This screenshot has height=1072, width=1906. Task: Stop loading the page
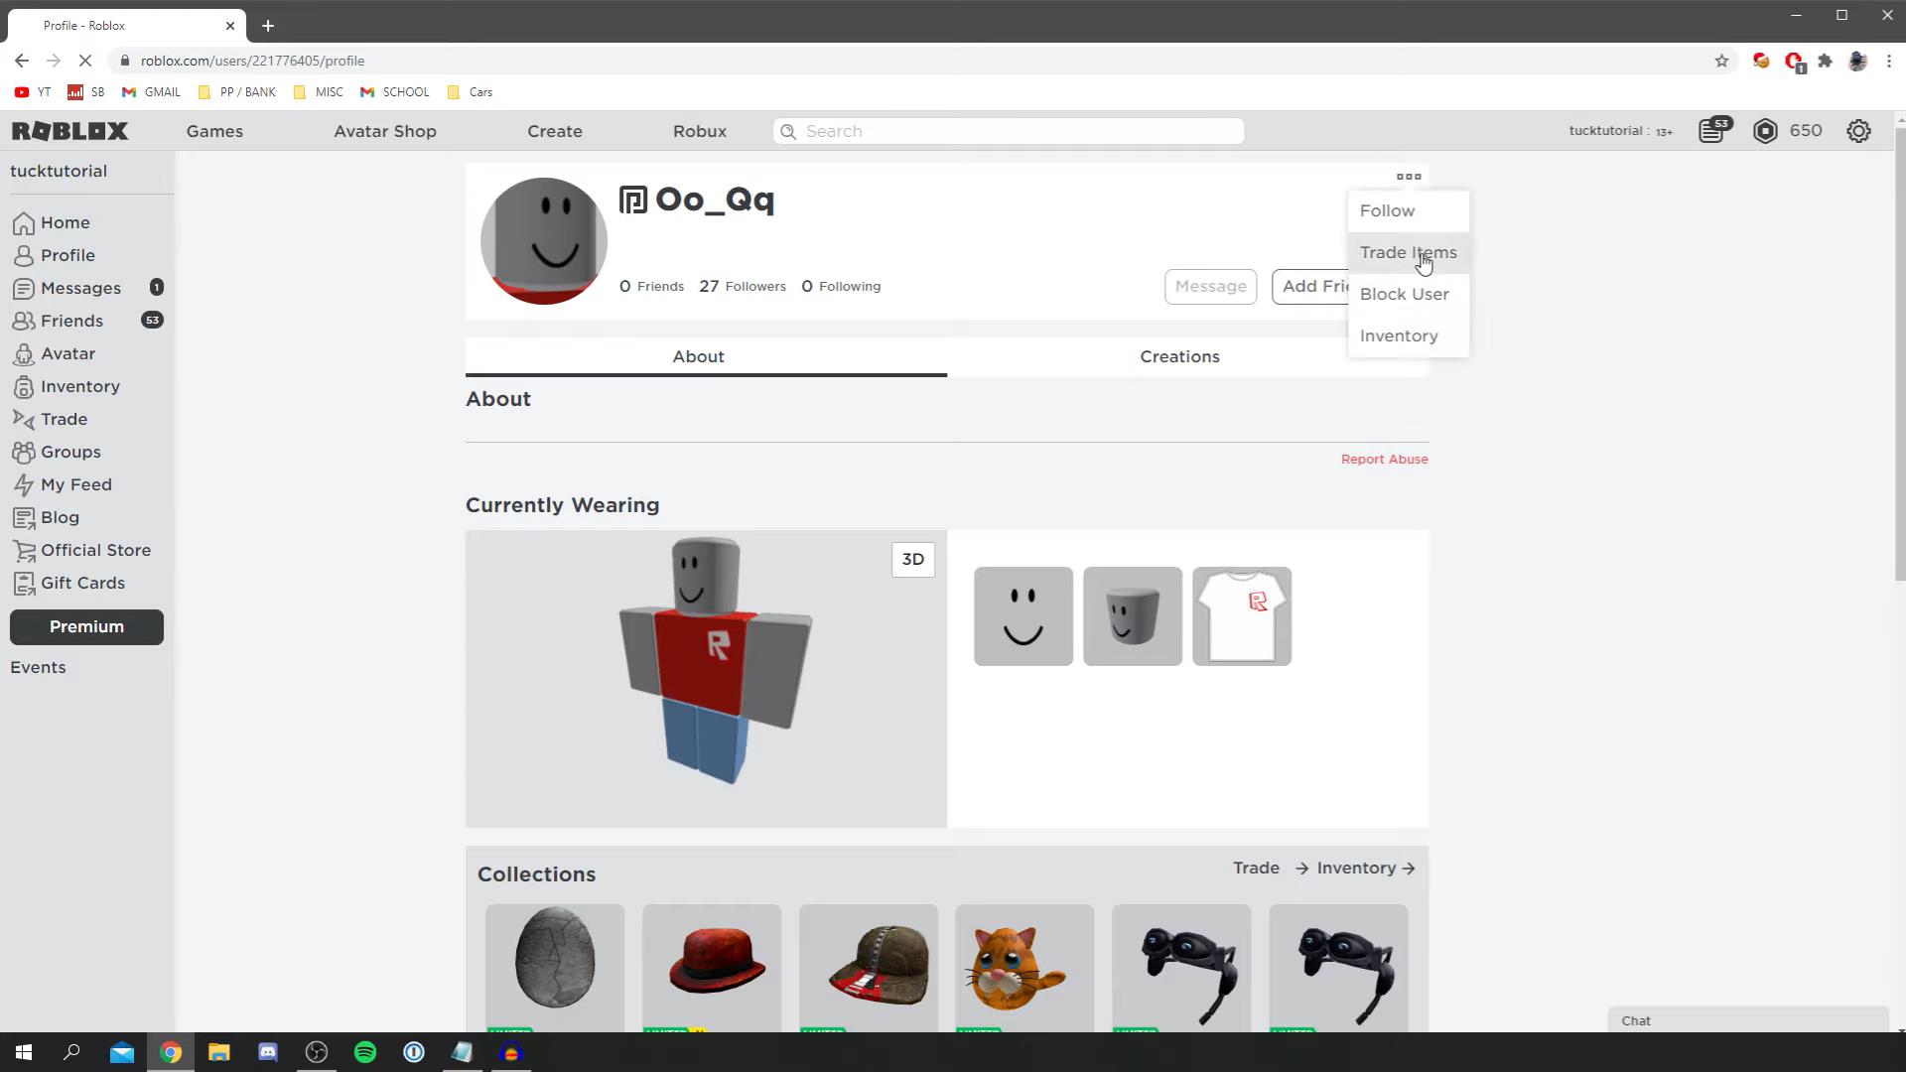pos(85,61)
